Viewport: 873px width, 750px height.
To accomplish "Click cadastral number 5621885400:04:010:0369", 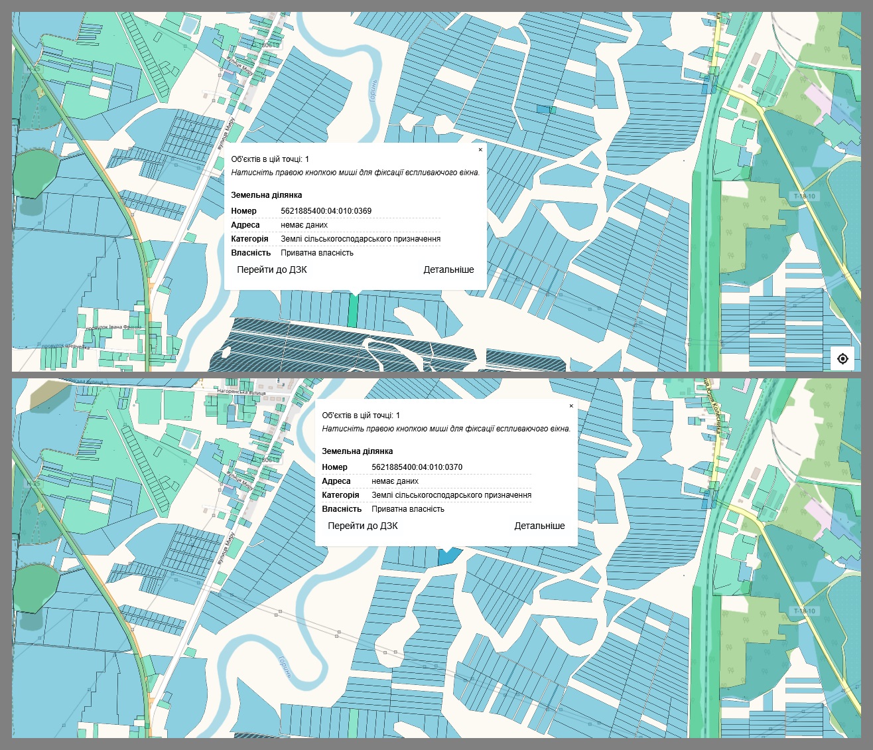I will pyautogui.click(x=326, y=211).
